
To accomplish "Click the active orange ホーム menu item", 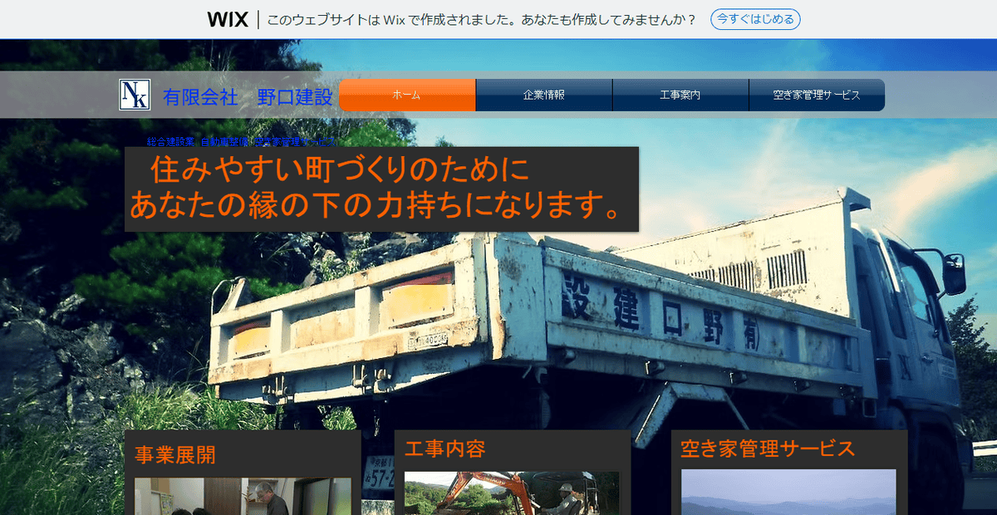I will pos(406,96).
